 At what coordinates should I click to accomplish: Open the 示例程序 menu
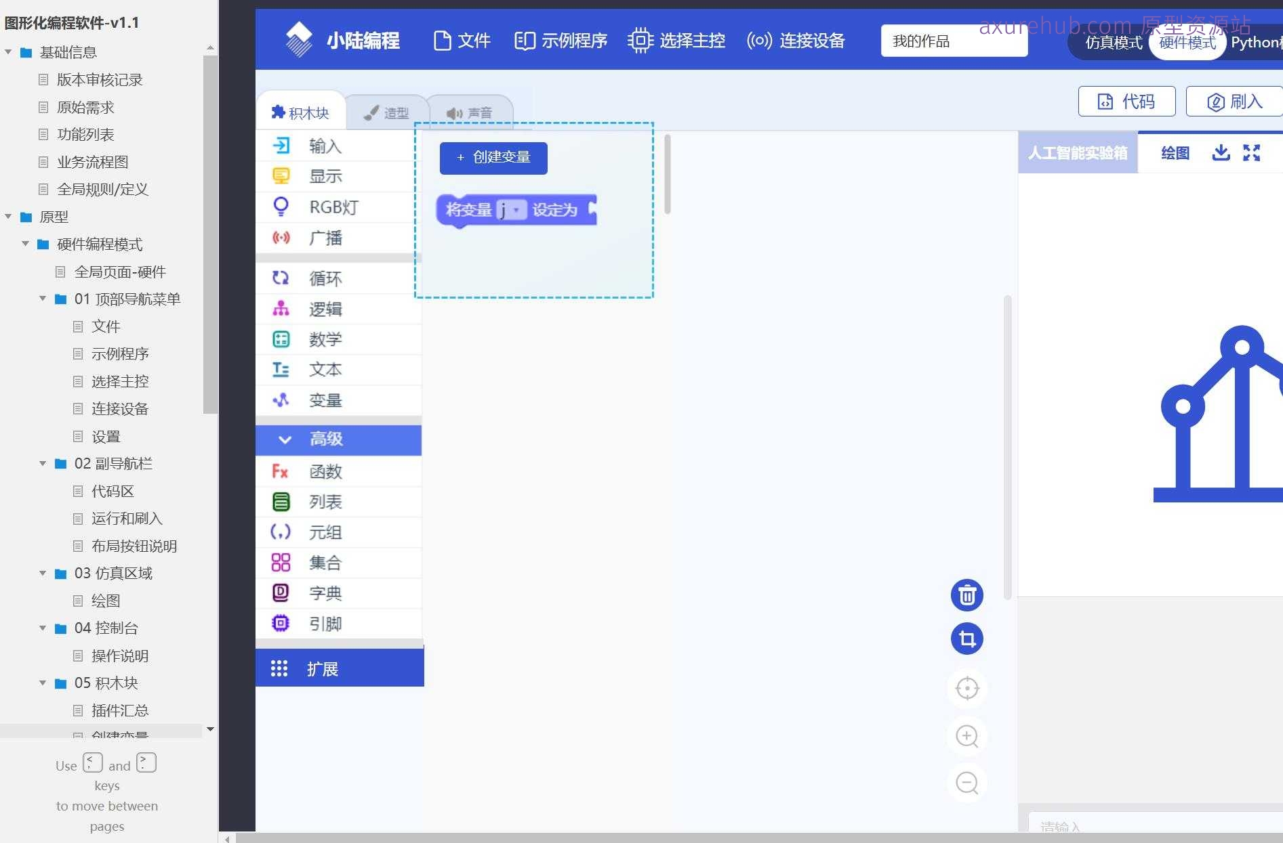[x=561, y=40]
